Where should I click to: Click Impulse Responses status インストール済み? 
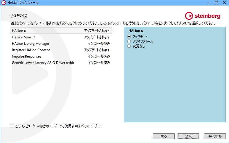point(99,56)
